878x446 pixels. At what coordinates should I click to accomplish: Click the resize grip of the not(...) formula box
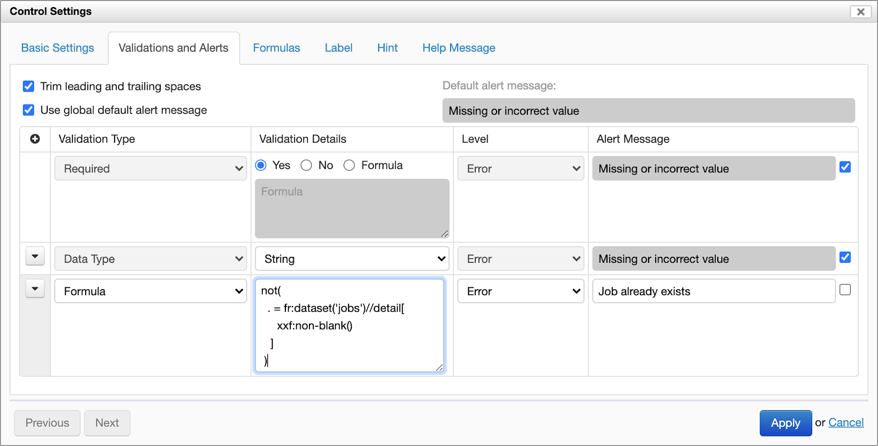[x=440, y=368]
